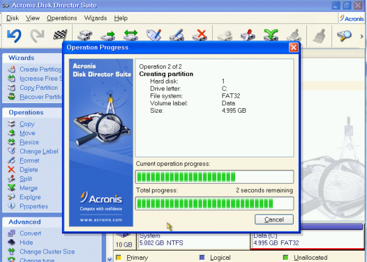
Task: Select Merge in Operations sidebar
Action: pyautogui.click(x=29, y=188)
